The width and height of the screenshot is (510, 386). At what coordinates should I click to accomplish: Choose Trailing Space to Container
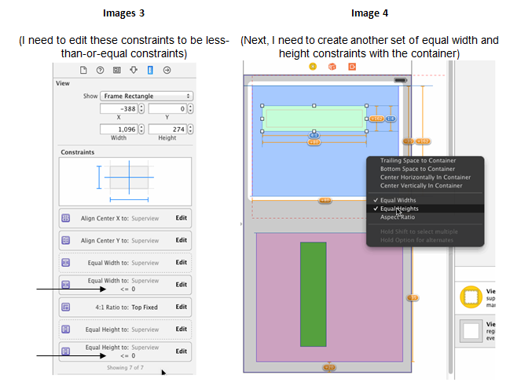[417, 161]
